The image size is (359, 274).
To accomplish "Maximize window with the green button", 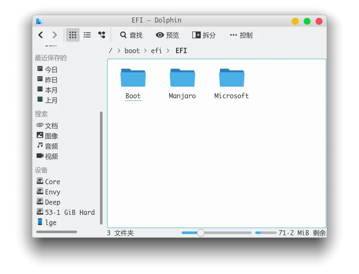I will point(307,21).
